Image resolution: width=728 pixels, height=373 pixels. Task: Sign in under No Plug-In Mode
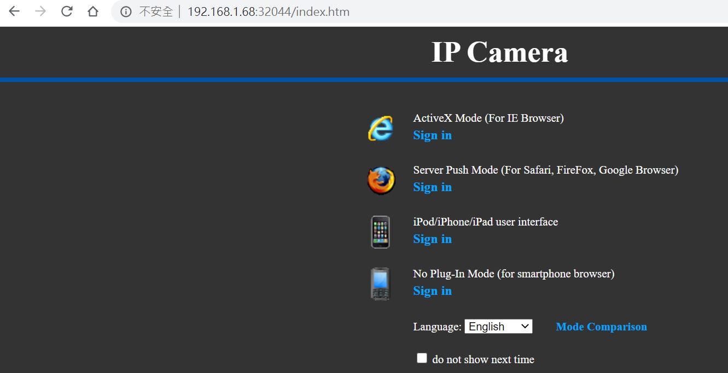point(432,291)
